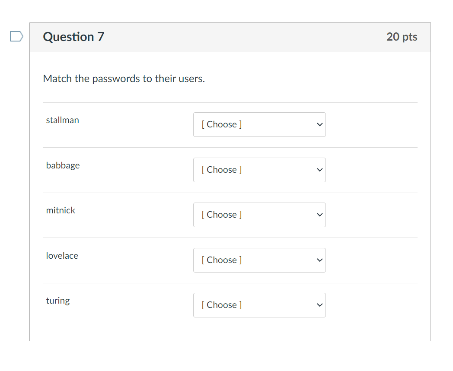Viewport: 453px width, 371px height.
Task: Click the babbage row label
Action: point(63,165)
